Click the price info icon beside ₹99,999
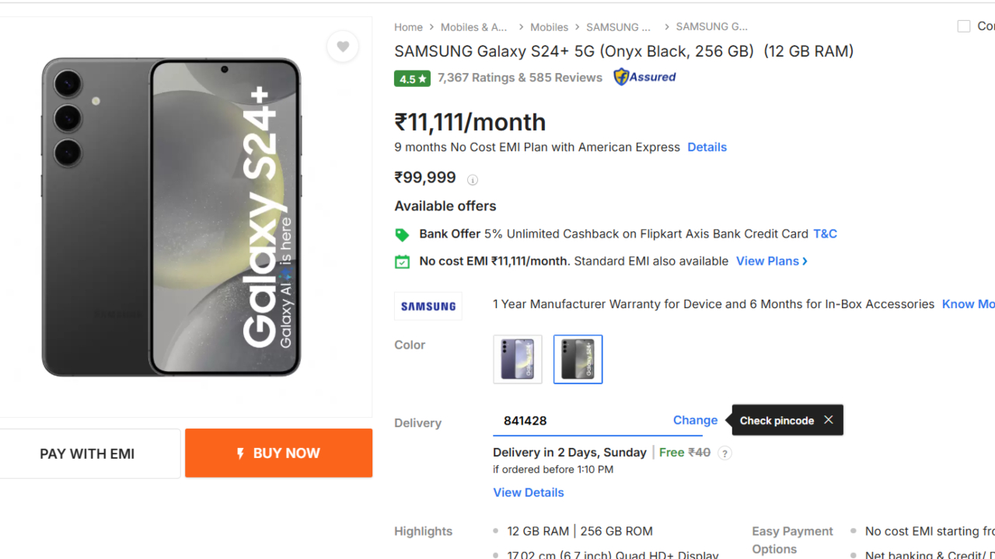This screenshot has width=995, height=559. 473,180
